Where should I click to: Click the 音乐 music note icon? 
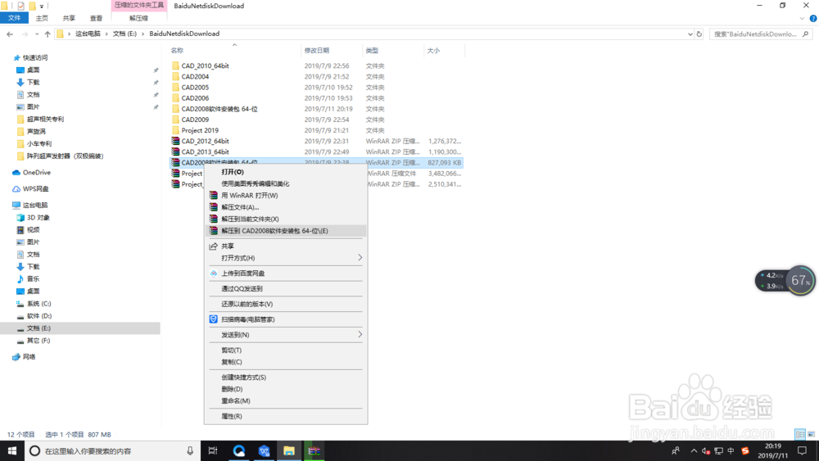(20, 278)
